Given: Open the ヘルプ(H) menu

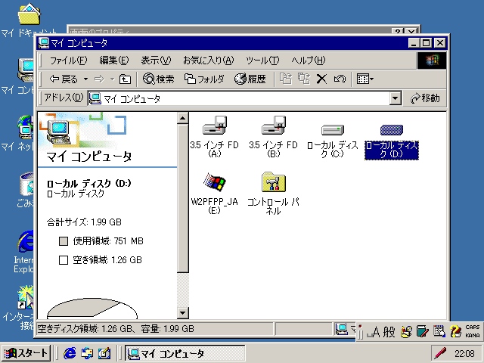Looking at the screenshot, I should coord(309,60).
